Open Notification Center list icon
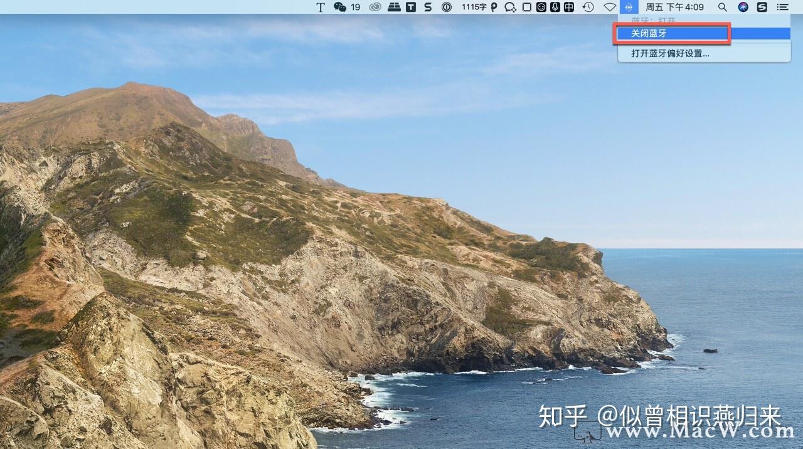 (782, 7)
